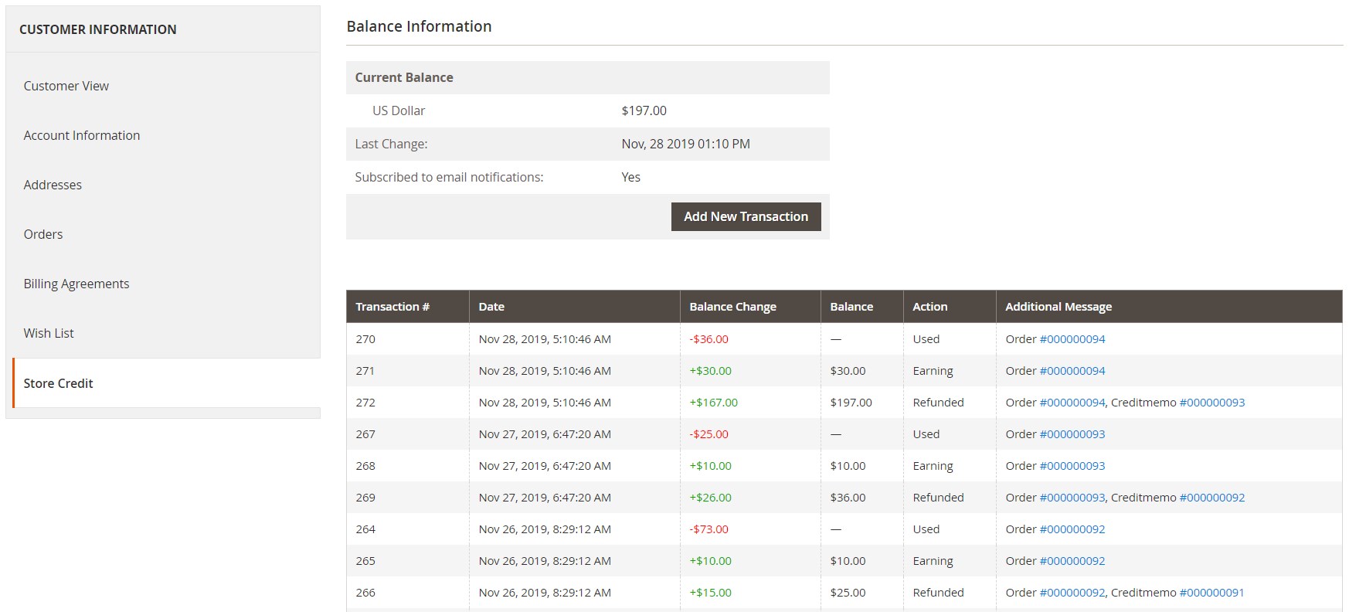This screenshot has width=1349, height=612.
Task: Click the US Dollar currency label
Action: [x=399, y=110]
